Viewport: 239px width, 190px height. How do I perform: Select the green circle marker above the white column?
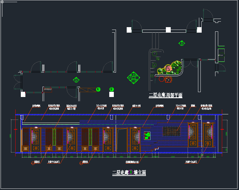click(x=111, y=89)
